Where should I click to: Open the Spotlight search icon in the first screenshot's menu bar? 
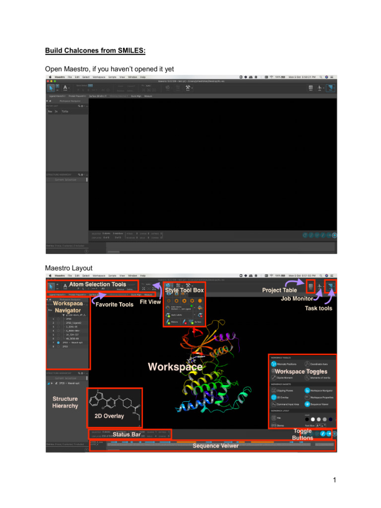click(x=321, y=77)
